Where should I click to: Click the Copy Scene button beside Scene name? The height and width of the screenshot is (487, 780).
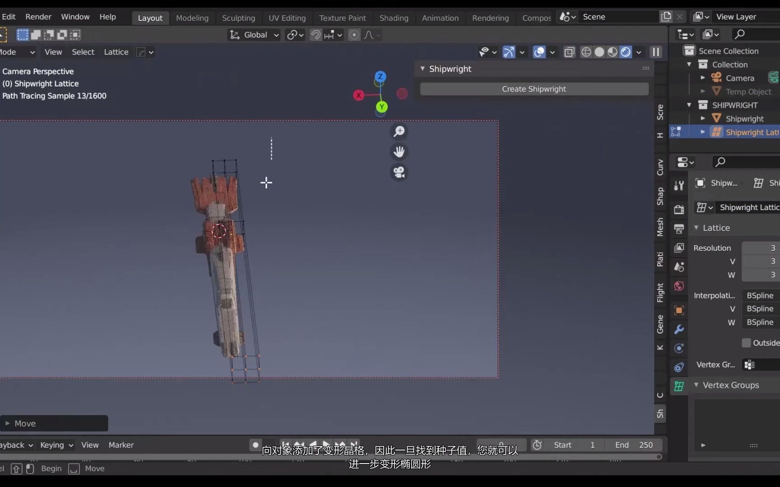(665, 16)
